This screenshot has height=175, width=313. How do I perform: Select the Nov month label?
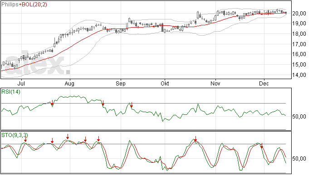(x=215, y=84)
